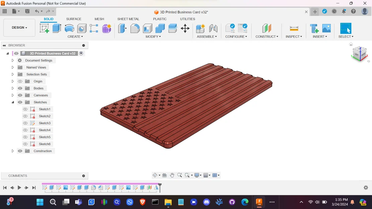372x209 pixels.
Task: Click the Configure Model icon
Action: coord(230,28)
